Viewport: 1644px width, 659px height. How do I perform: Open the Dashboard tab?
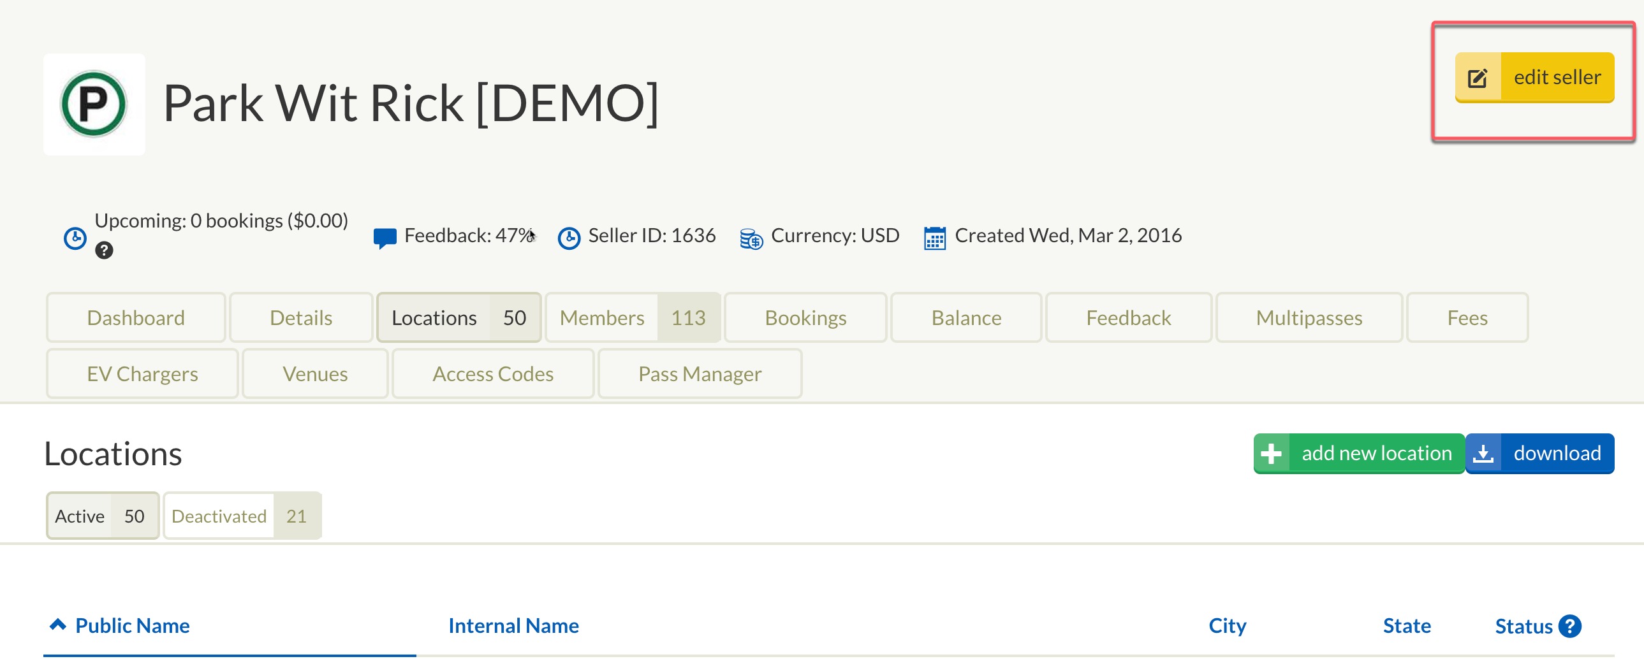[x=136, y=317]
